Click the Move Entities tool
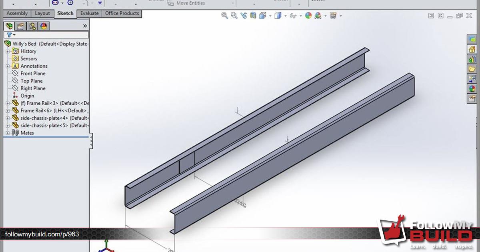Screen dimensions: 480x252 pos(187,3)
